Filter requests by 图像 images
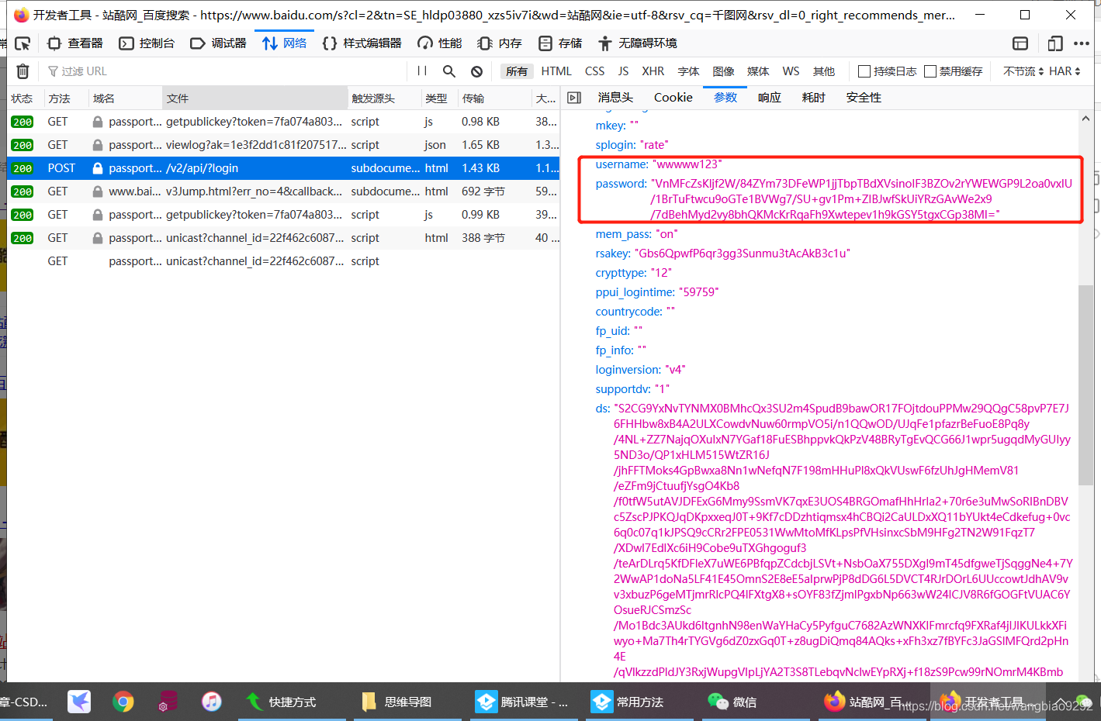 (x=723, y=71)
